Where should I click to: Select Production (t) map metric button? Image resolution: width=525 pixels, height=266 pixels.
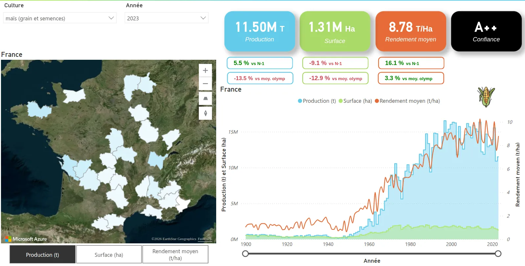[43, 255]
